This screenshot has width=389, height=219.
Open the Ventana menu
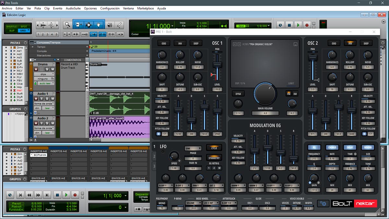pyautogui.click(x=128, y=8)
